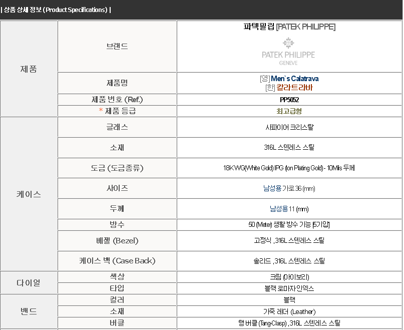
Task: Click the '베젤 (Bezel)' label
Action: click(117, 241)
